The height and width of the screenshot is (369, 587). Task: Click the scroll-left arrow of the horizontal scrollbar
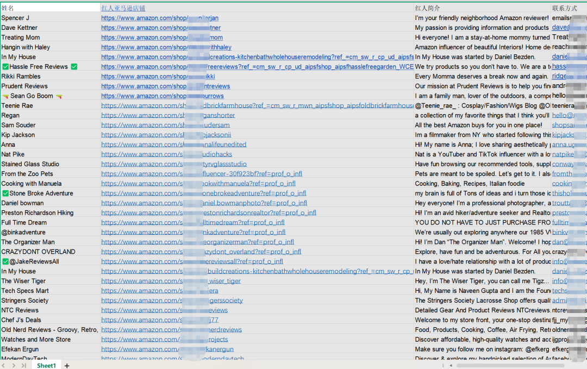(451, 366)
